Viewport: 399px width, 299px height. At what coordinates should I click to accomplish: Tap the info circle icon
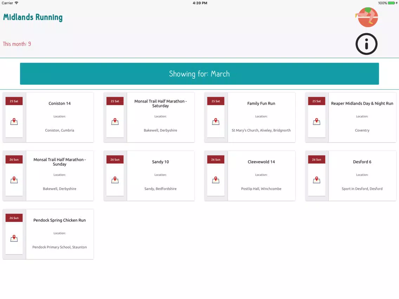click(366, 44)
